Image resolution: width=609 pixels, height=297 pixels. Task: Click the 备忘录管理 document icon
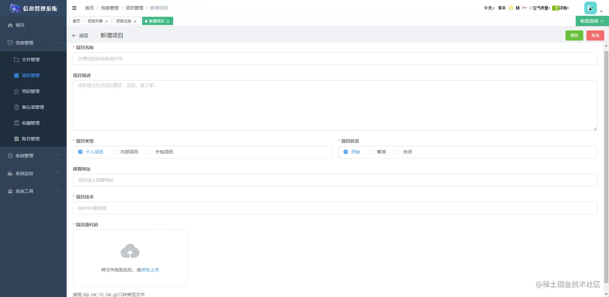[x=17, y=107]
